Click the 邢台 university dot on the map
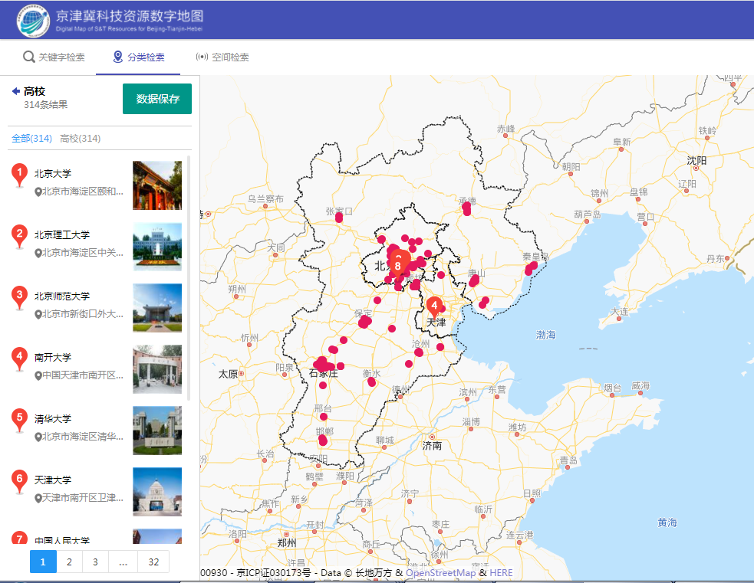The width and height of the screenshot is (754, 583). click(324, 417)
